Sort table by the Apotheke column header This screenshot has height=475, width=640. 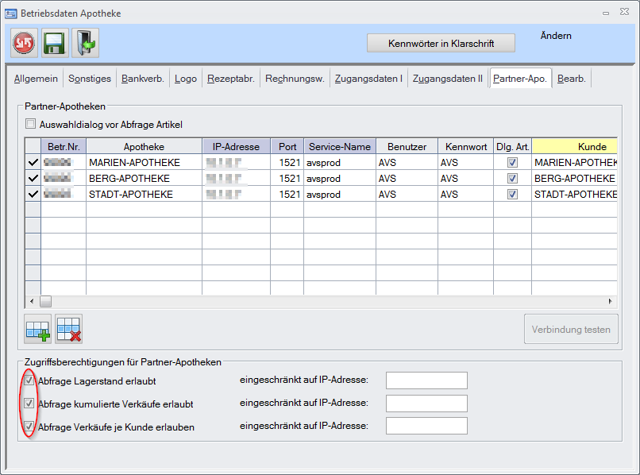click(144, 146)
